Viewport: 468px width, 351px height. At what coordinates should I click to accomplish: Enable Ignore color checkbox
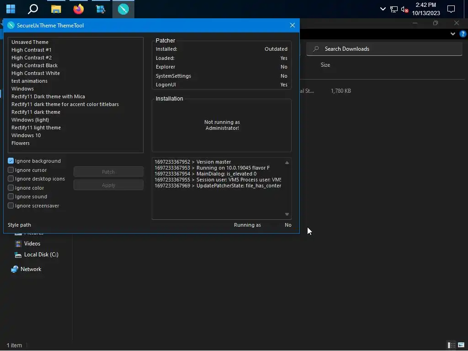(11, 188)
